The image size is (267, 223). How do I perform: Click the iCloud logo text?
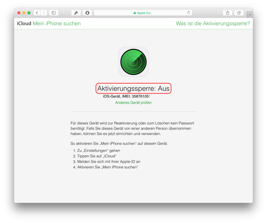click(24, 23)
